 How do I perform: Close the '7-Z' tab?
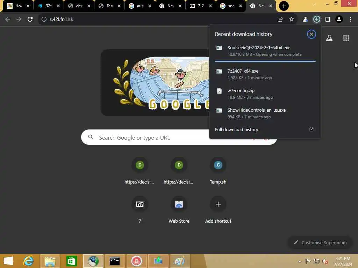[210, 6]
